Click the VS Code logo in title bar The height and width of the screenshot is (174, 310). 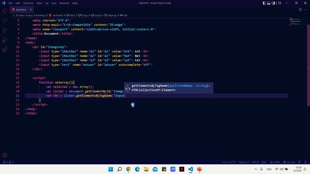pos(3,3)
